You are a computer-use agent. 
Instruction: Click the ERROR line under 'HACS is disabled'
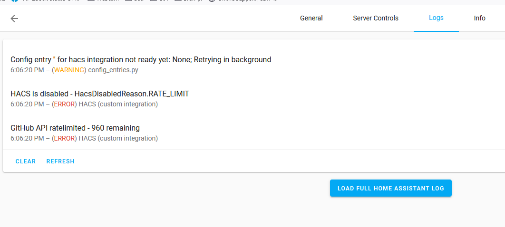point(84,104)
